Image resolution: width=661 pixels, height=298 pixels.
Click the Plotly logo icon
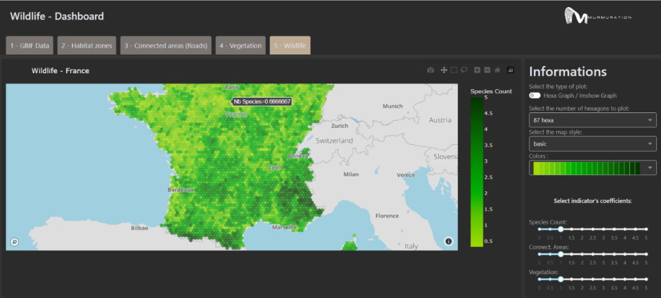pyautogui.click(x=511, y=70)
